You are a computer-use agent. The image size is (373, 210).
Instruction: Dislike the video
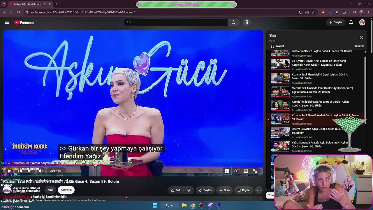coord(189,190)
